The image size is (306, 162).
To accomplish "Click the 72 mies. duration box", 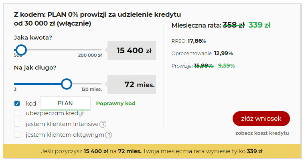I will [132, 84].
